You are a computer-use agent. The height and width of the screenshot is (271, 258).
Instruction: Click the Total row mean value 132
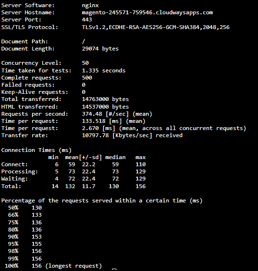click(x=70, y=186)
